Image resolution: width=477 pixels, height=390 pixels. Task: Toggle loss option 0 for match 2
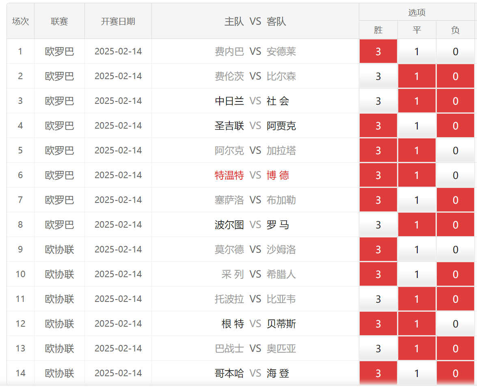(455, 76)
